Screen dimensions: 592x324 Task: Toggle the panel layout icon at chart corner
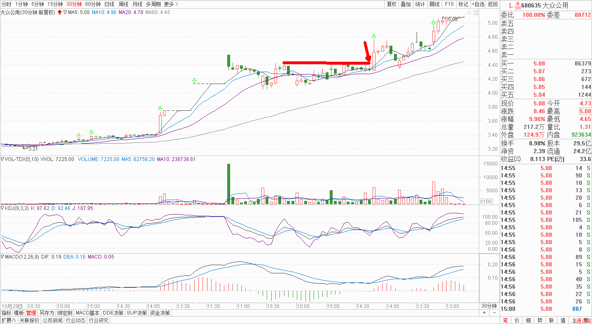click(x=476, y=12)
